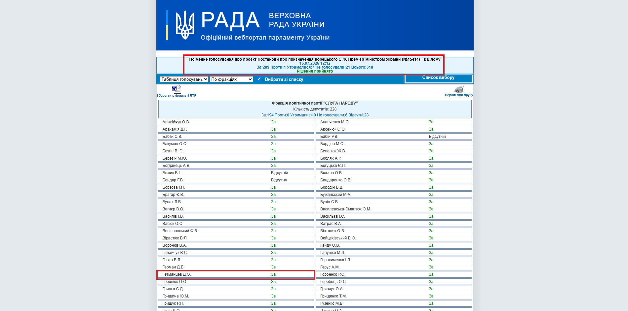628x311 pixels.
Task: Select the row 'Горобець О.С.'
Action: click(x=394, y=282)
